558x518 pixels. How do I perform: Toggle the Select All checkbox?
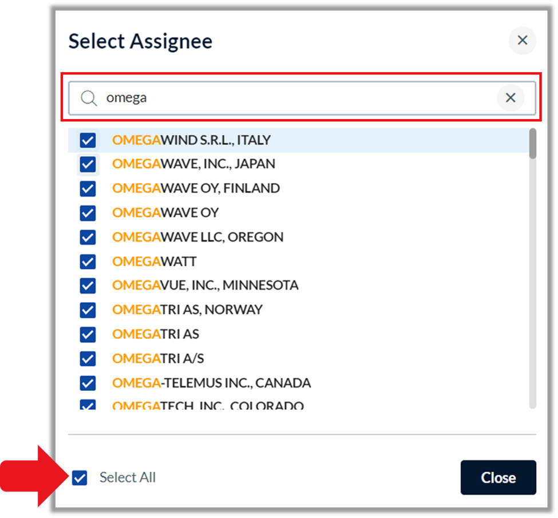(80, 477)
